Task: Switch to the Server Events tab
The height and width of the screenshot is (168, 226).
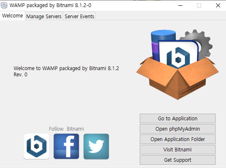Action: (79, 16)
